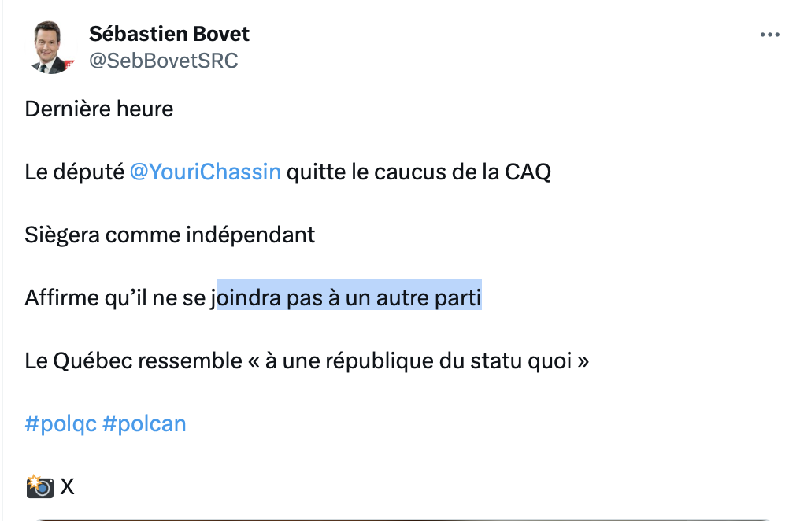Open the display name Sébastien Bovet

click(169, 34)
